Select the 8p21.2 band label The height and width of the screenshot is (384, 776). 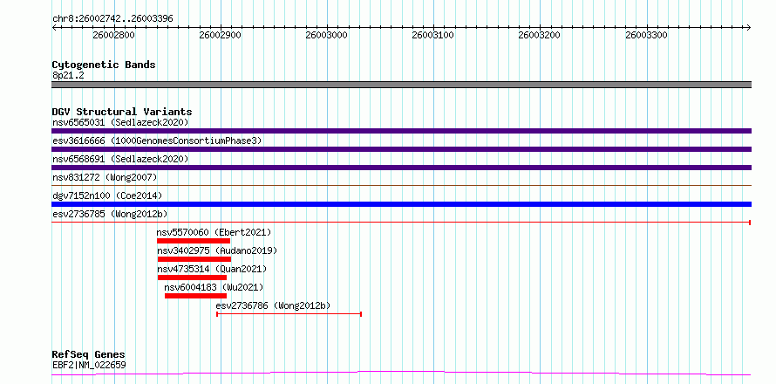68,75
